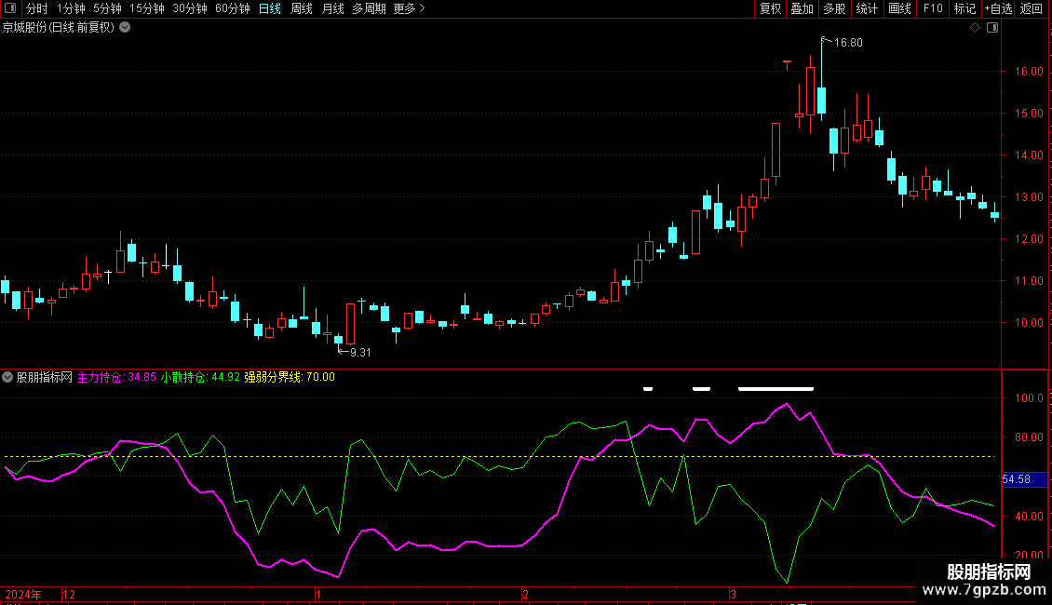The height and width of the screenshot is (605, 1052).
Task: Click the 复权 adjustment button
Action: (x=770, y=8)
